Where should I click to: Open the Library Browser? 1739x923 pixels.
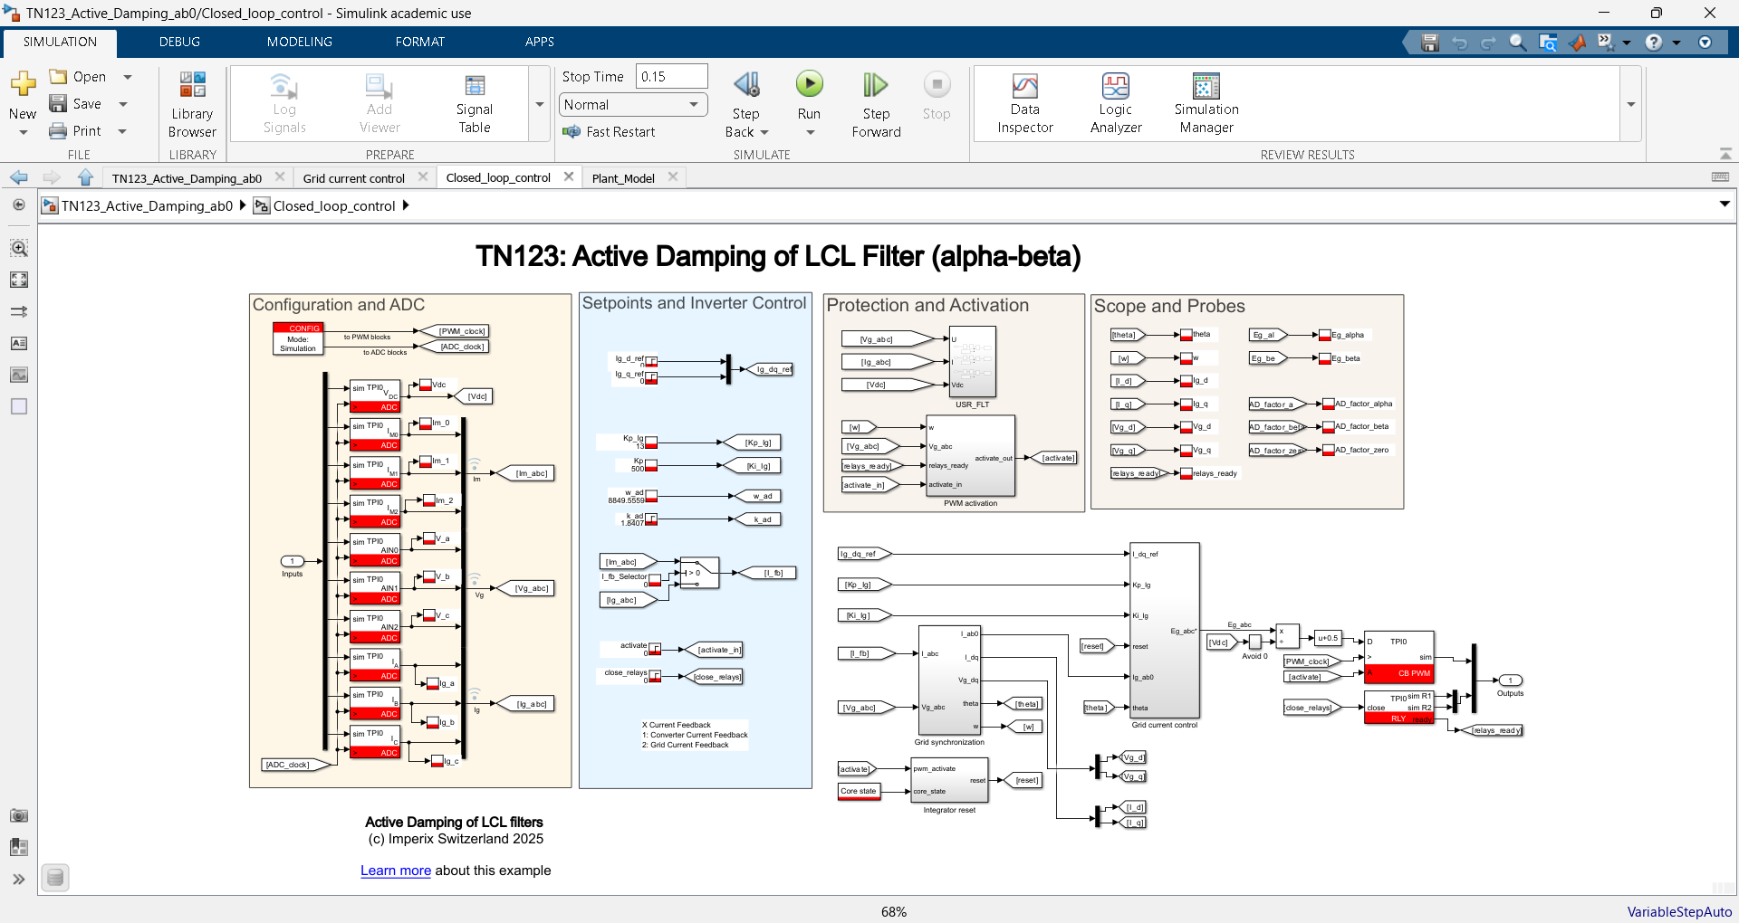[192, 104]
